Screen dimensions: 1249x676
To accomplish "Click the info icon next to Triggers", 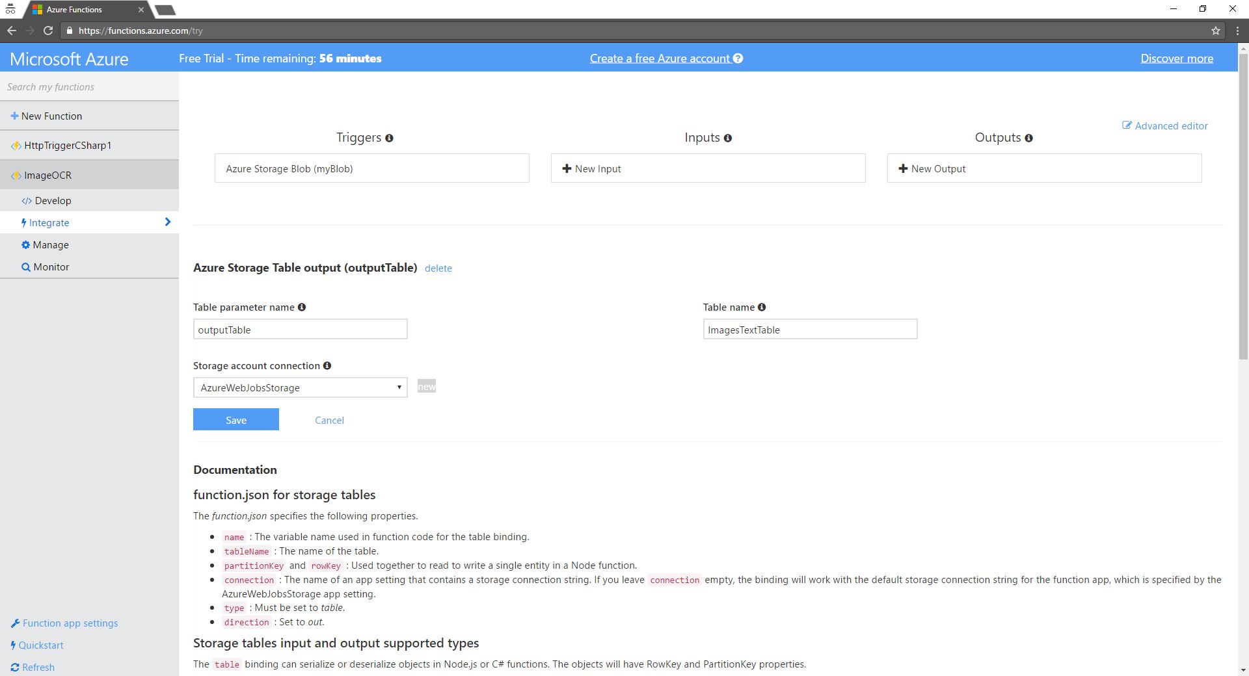I will 389,138.
